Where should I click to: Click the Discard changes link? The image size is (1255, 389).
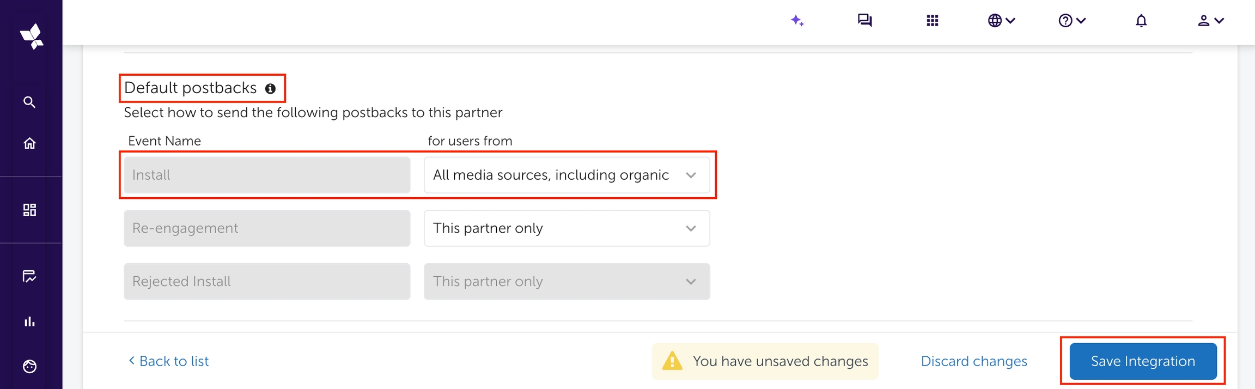pyautogui.click(x=974, y=361)
